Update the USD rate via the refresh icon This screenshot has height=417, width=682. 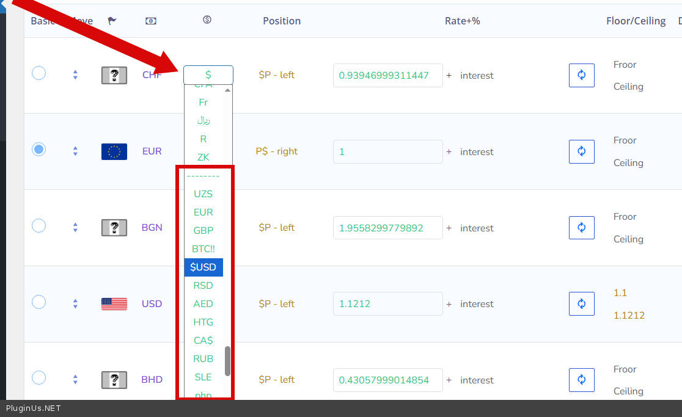[x=581, y=303]
